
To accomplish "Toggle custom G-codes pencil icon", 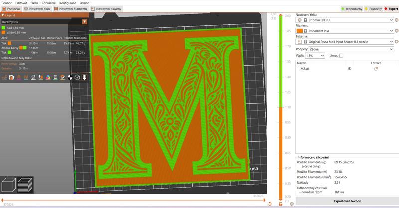I will (x=63, y=77).
